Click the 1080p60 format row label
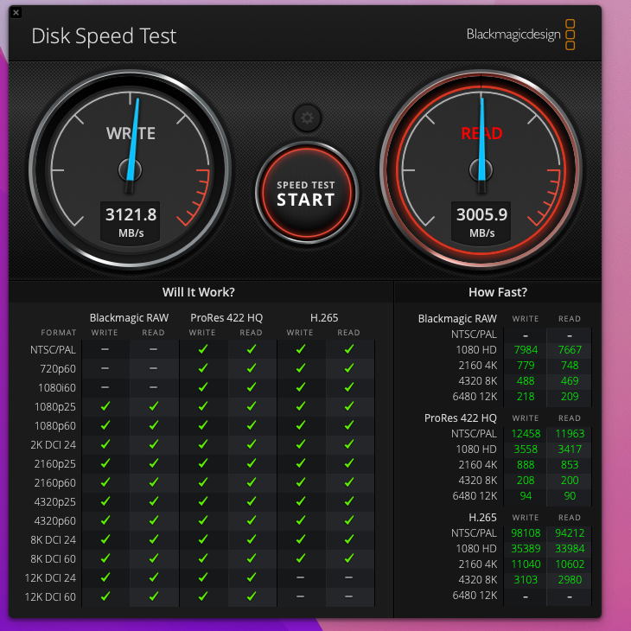 (55, 426)
